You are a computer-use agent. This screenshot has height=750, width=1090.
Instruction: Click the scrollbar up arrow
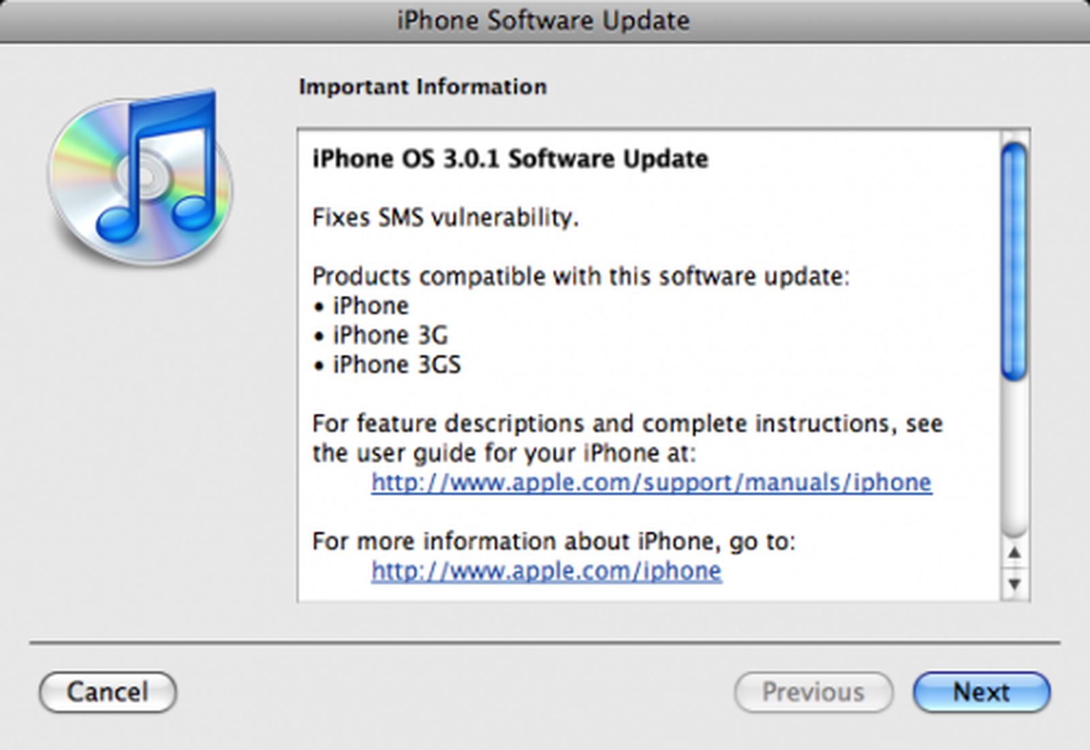tap(1014, 554)
